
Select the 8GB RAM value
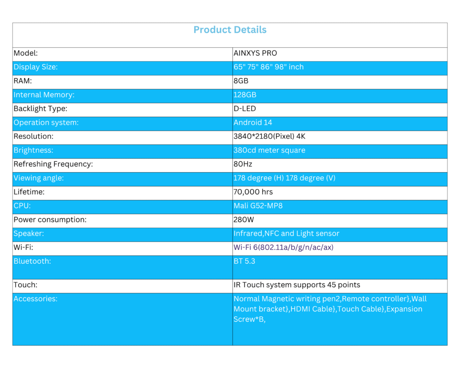pos(241,81)
